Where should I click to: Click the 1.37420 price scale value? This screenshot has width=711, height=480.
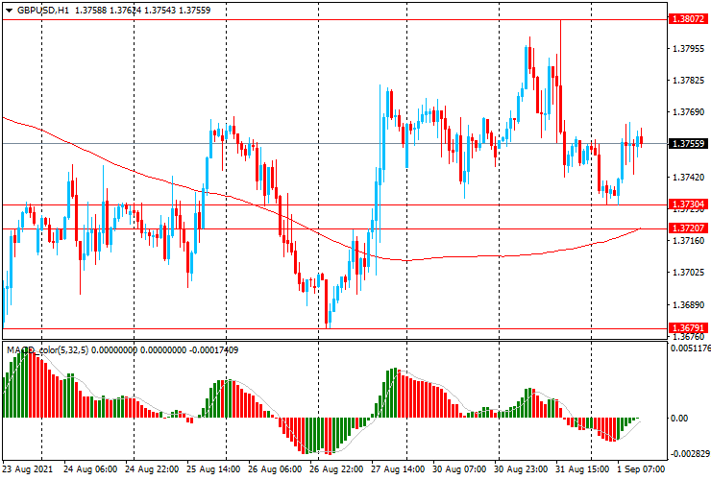coord(689,177)
